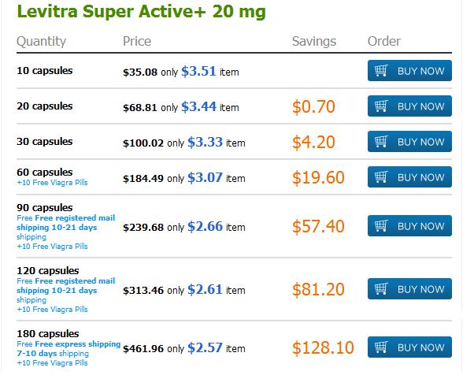Click the +10 Free Viagra Pills link under 60 capsules
Viewport: 463px width, 375px height.
point(52,183)
